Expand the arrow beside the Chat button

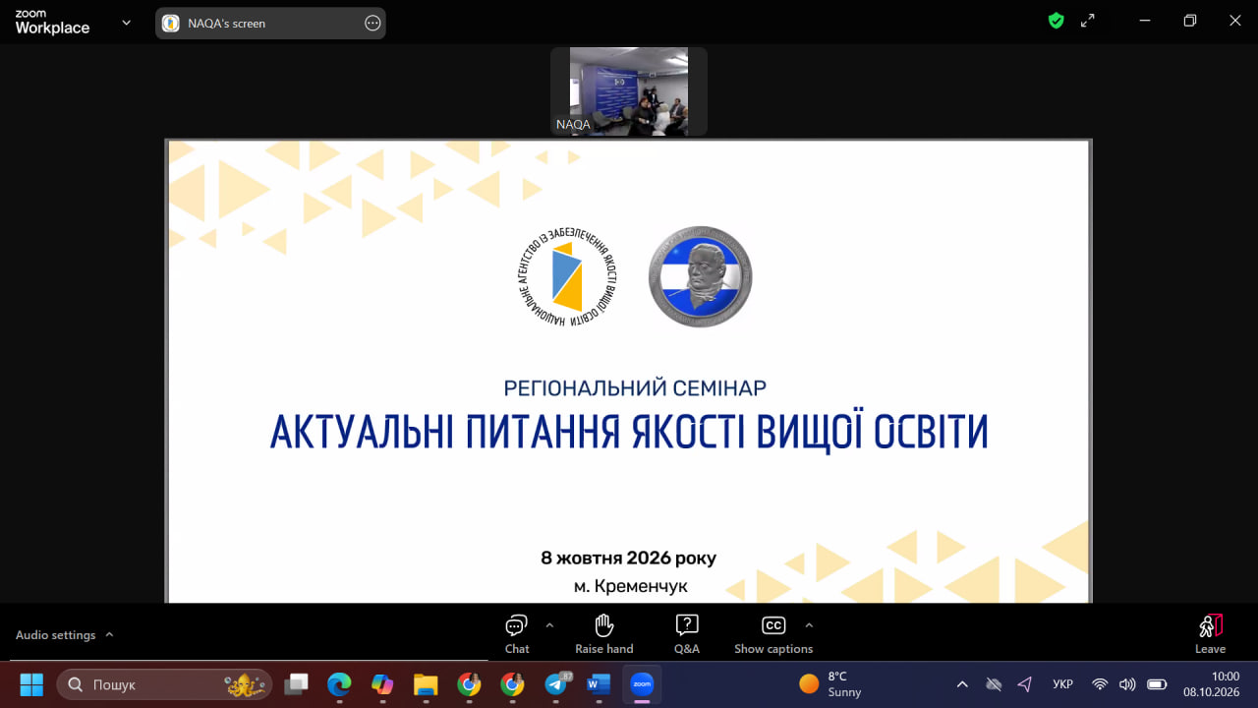click(x=549, y=625)
